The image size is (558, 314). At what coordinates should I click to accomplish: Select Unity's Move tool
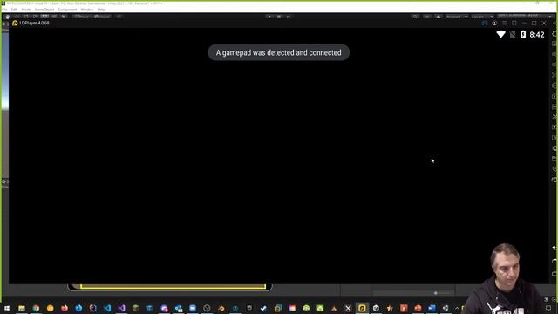coord(17,17)
